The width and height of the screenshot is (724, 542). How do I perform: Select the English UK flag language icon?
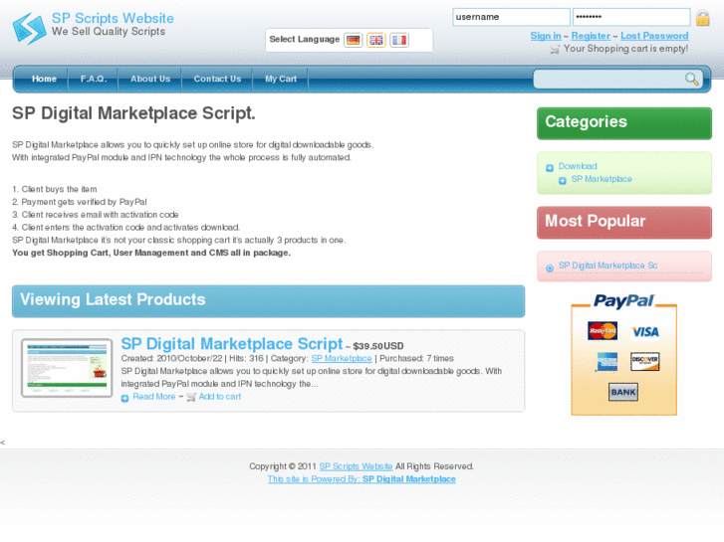(x=376, y=40)
